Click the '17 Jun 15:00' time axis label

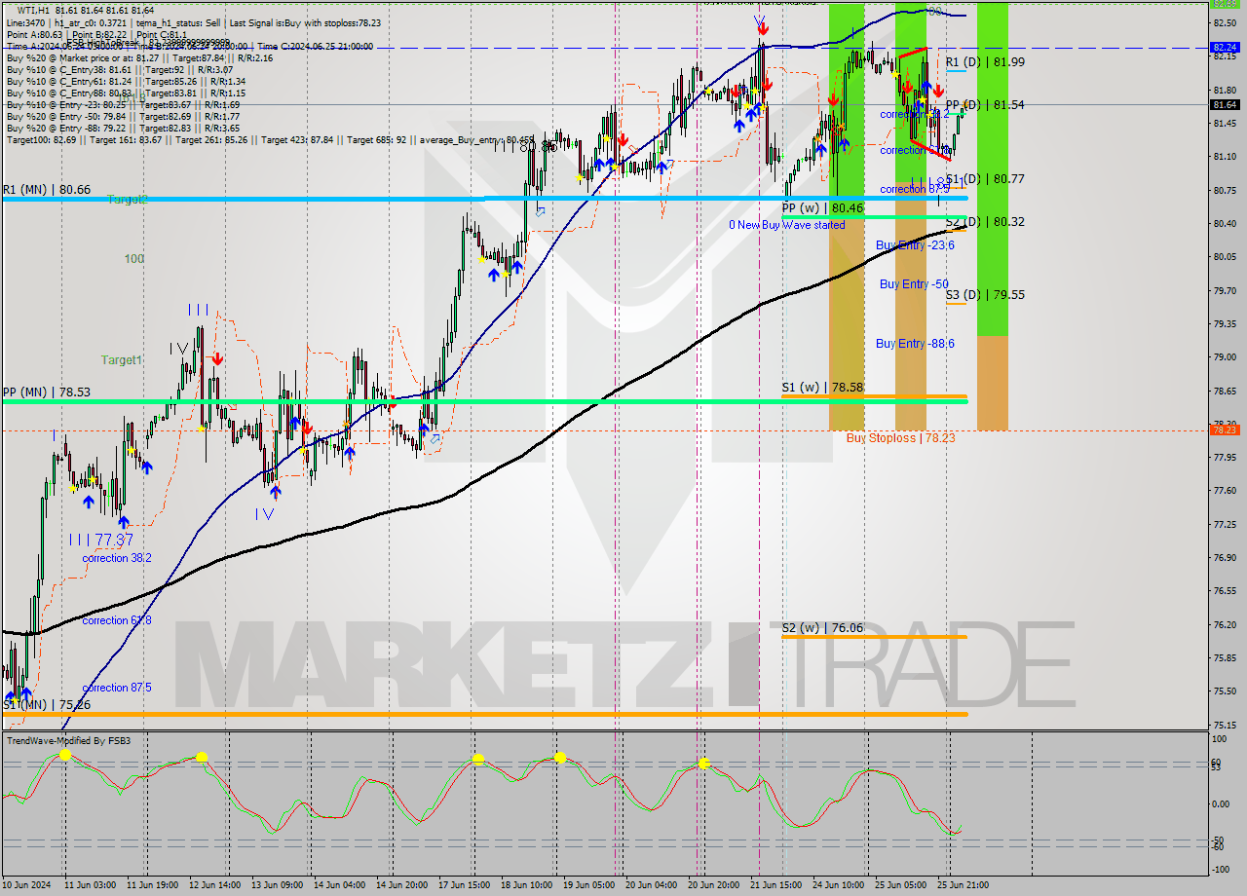[465, 885]
